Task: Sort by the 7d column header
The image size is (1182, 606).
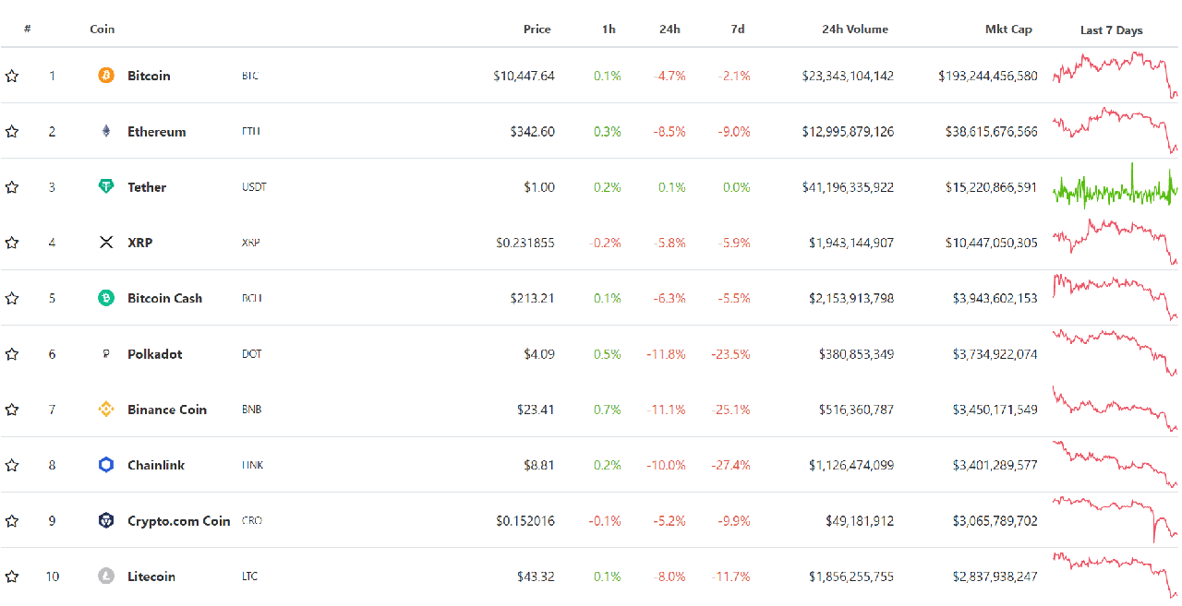Action: click(738, 29)
